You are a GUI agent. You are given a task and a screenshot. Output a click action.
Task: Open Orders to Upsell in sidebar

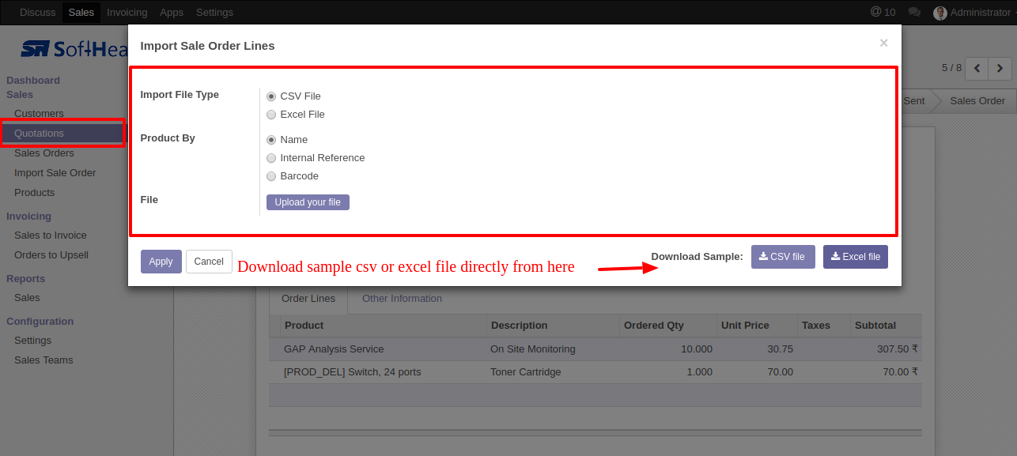click(x=51, y=255)
